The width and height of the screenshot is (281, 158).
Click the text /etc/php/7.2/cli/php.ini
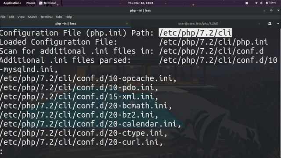(213, 42)
